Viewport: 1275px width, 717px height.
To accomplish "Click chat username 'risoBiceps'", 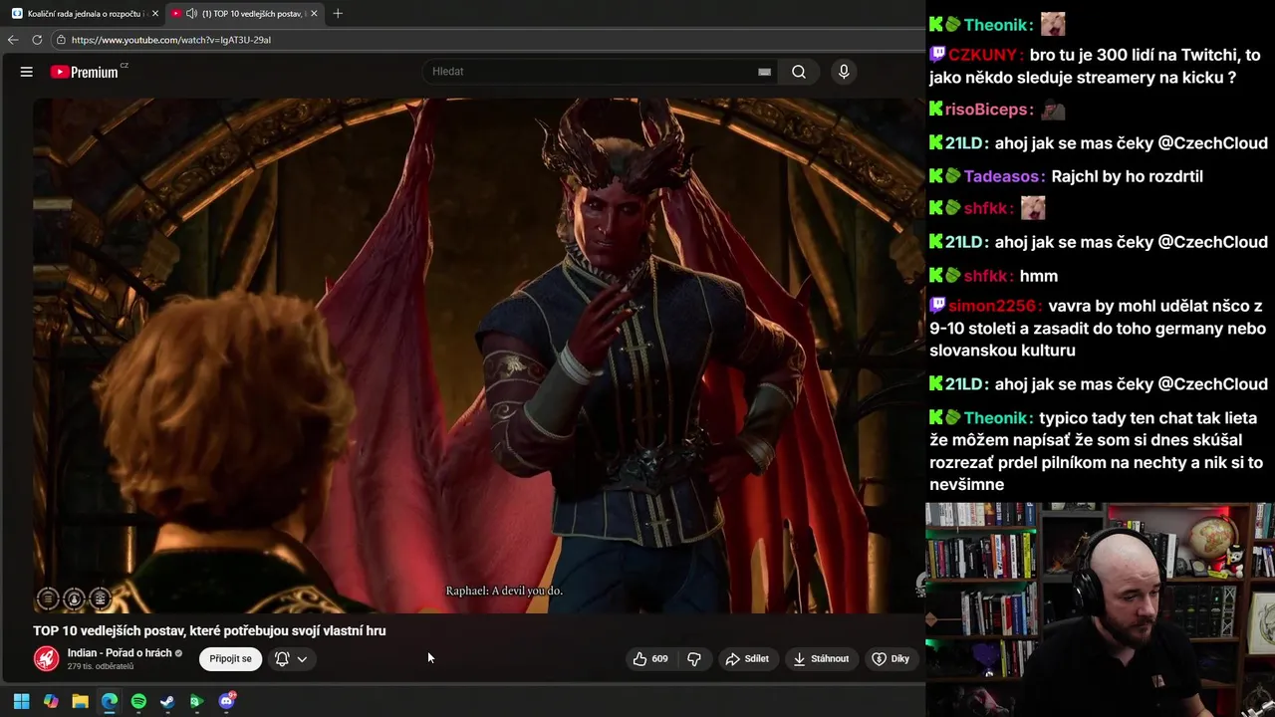I will [986, 110].
